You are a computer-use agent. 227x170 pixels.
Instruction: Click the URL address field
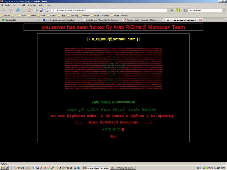tap(111, 10)
